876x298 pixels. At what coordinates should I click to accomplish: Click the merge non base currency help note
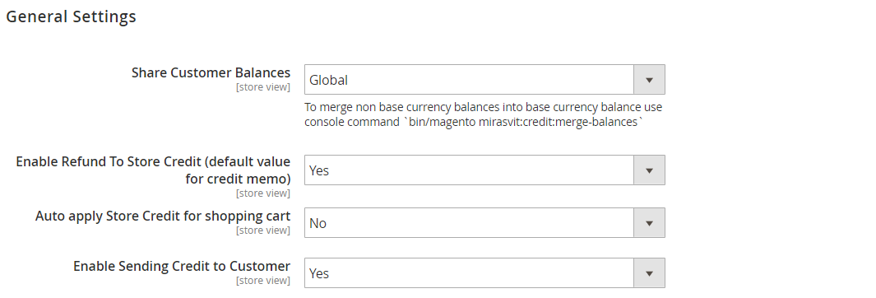click(x=484, y=114)
